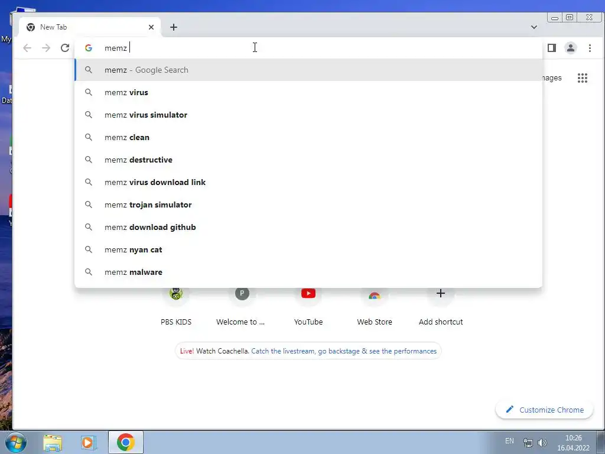Choose the 'memz virus' suggestion
Viewport: 605px width, 454px height.
click(x=308, y=92)
